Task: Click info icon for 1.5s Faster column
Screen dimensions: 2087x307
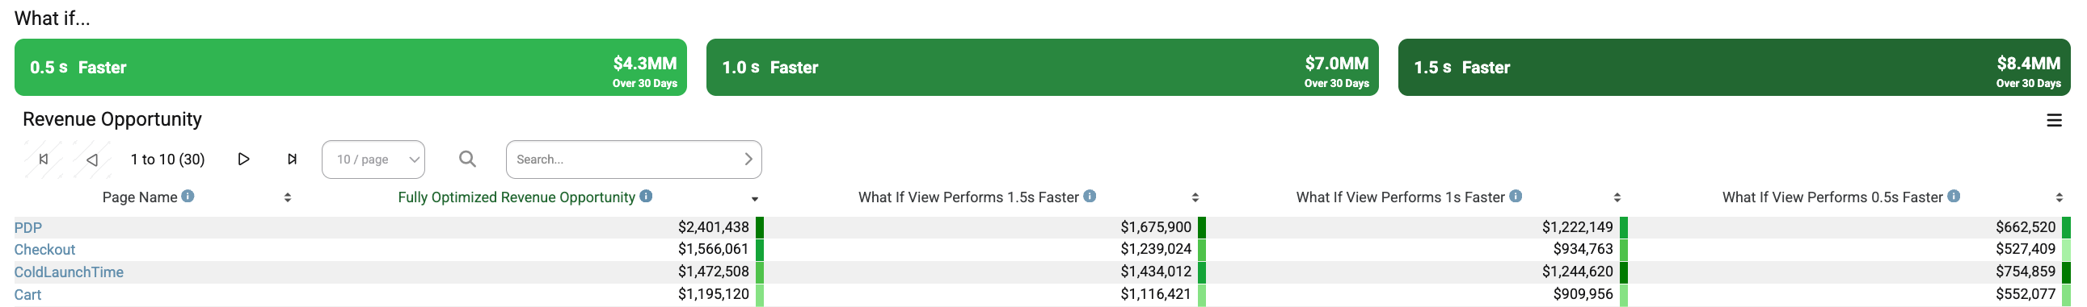Action: click(1090, 197)
